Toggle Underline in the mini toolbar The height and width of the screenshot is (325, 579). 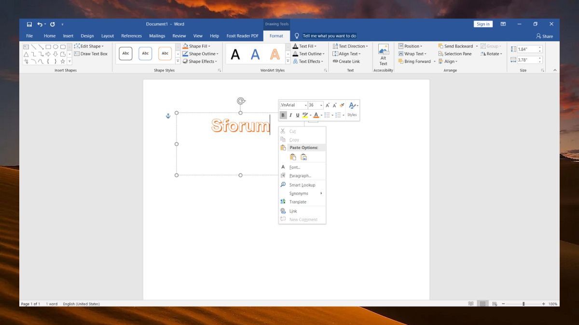[297, 115]
